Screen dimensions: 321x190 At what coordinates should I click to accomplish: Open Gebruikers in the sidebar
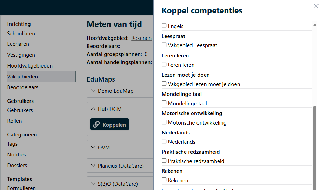(x=20, y=110)
